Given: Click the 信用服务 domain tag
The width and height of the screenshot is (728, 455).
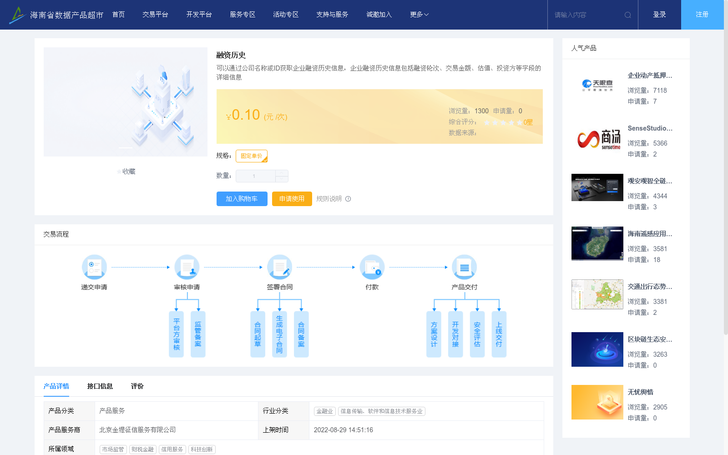Looking at the screenshot, I should click(x=172, y=450).
